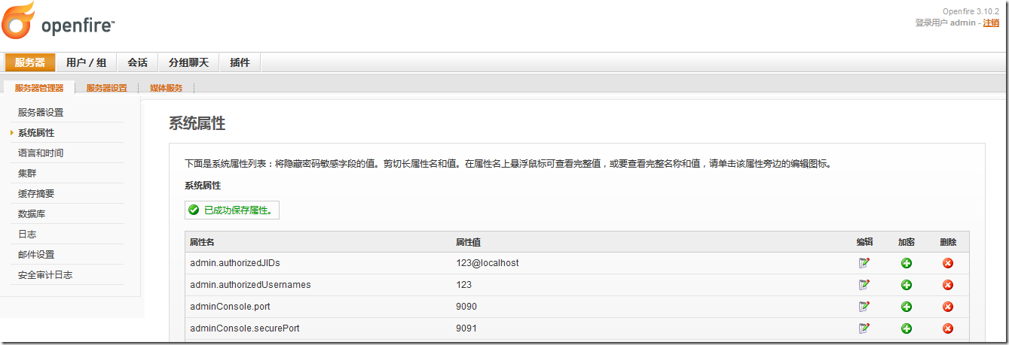1009x345 pixels.
Task: Edit the admin.authorizedUsernames property
Action: [x=864, y=285]
